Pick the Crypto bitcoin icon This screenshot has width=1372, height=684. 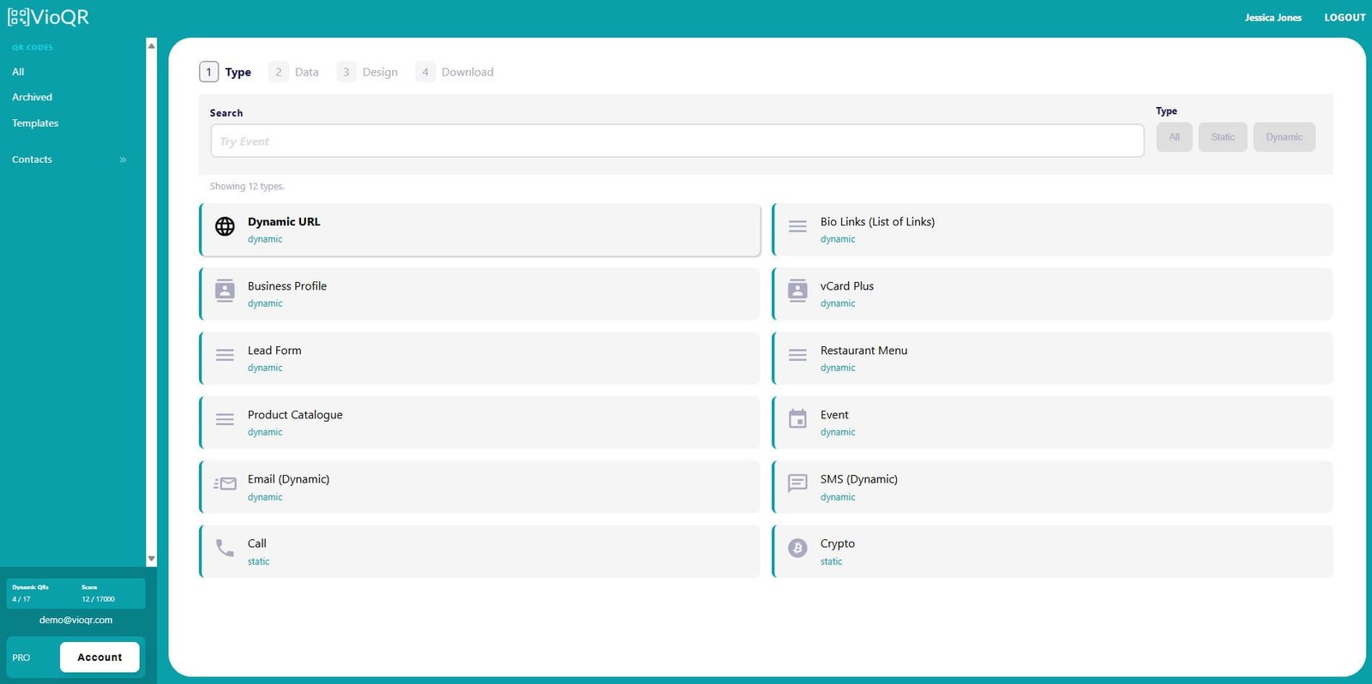[x=797, y=548]
